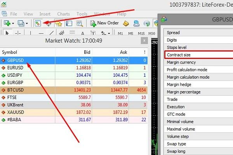Open the profiles dropdown arrow
This screenshot has height=155, width=233.
point(27,23)
